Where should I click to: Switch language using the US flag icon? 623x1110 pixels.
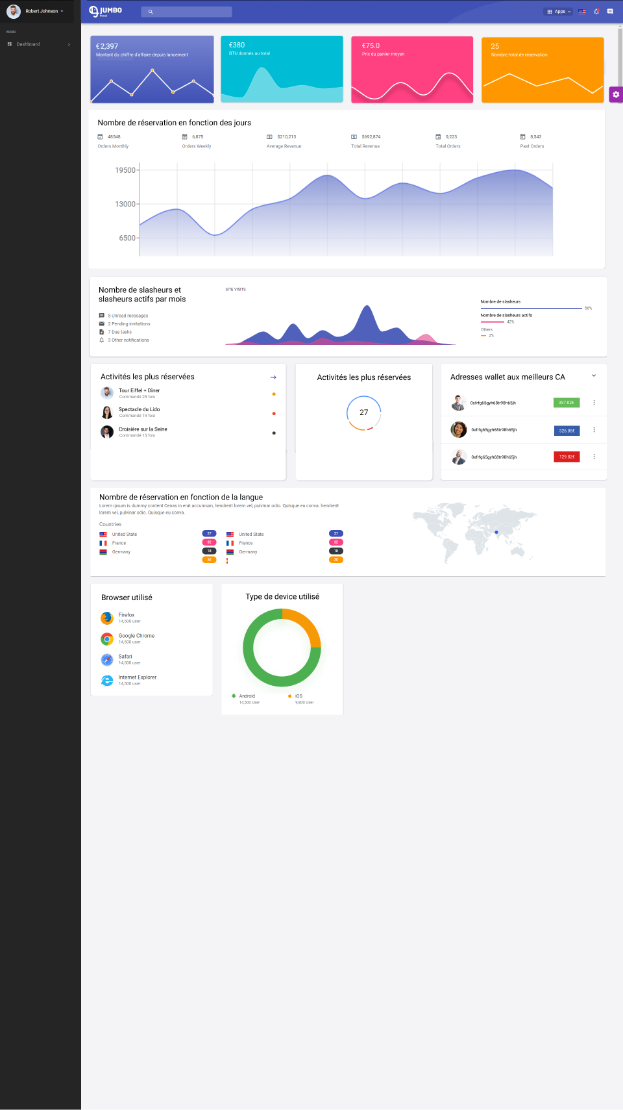coord(582,12)
